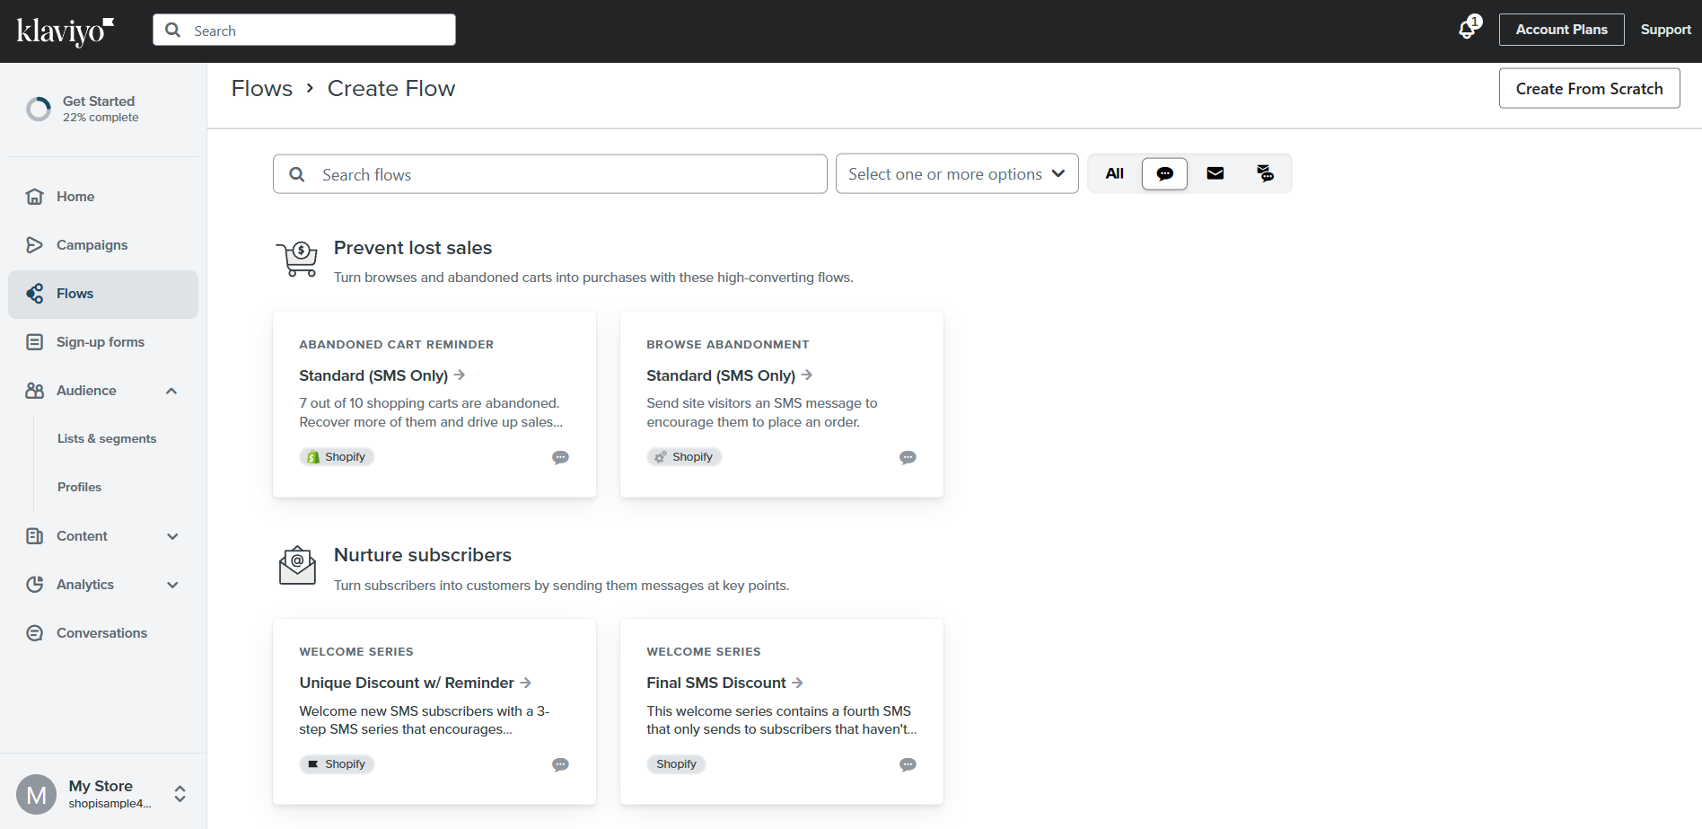Go back to Flows breadcrumb
This screenshot has height=829, width=1702.
point(262,88)
